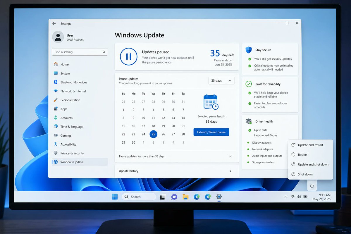This screenshot has width=351, height=234.
Task: Open the pause duration dropdown showing 35 days
Action: [x=221, y=80]
